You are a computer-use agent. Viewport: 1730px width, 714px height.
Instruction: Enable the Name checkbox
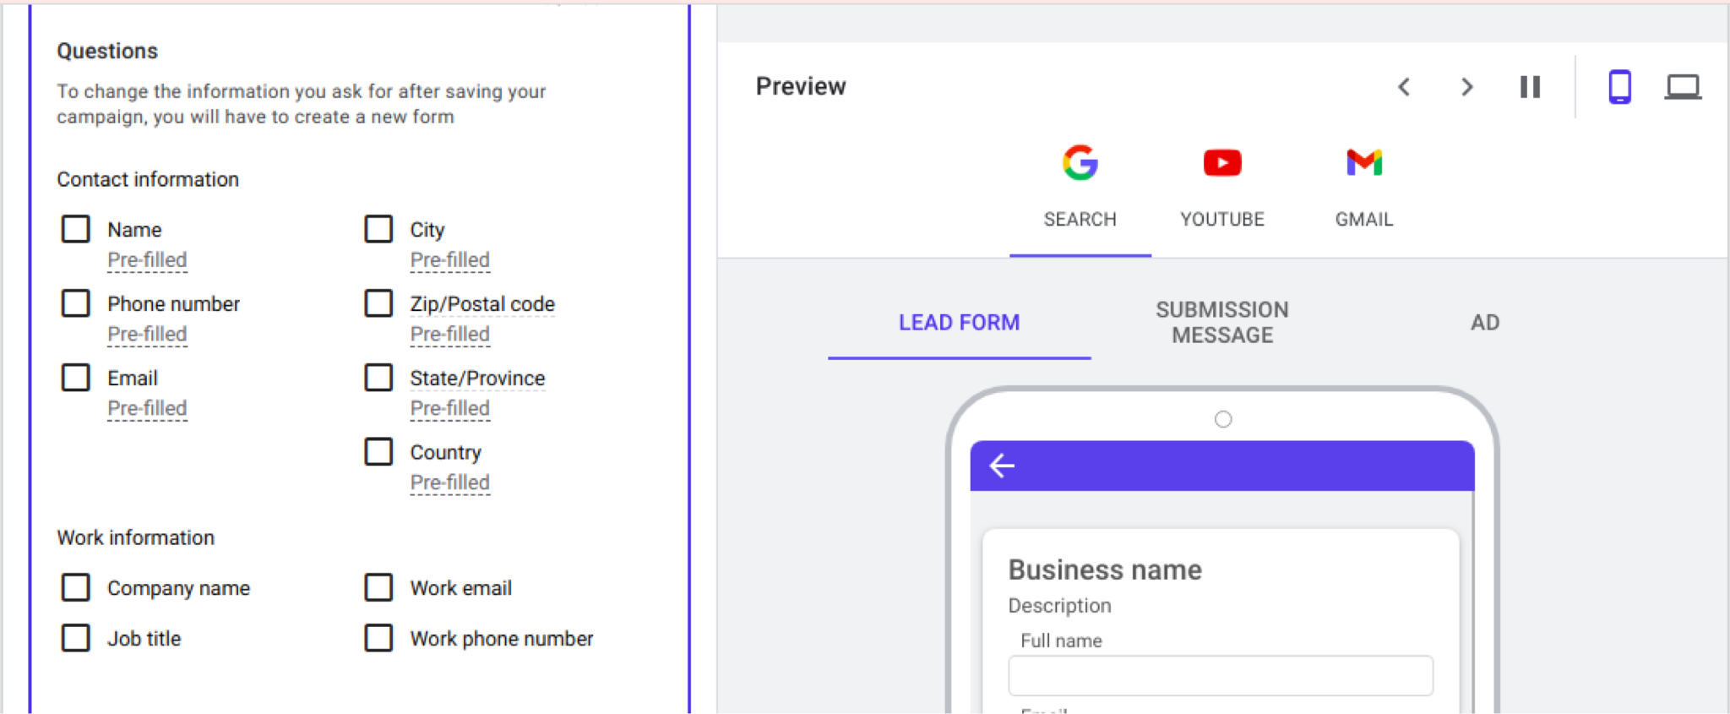click(x=76, y=229)
